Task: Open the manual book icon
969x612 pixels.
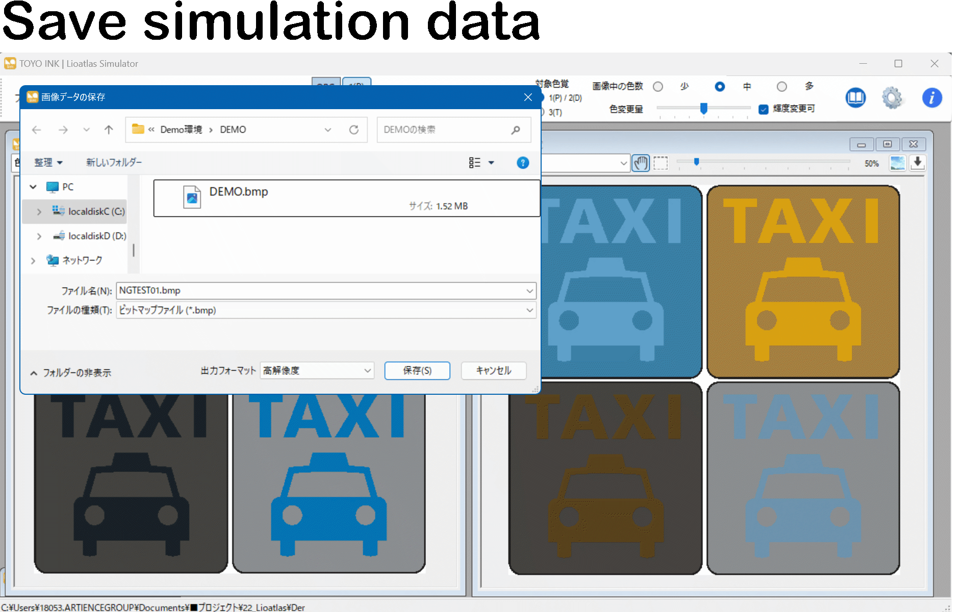Action: pyautogui.click(x=855, y=97)
